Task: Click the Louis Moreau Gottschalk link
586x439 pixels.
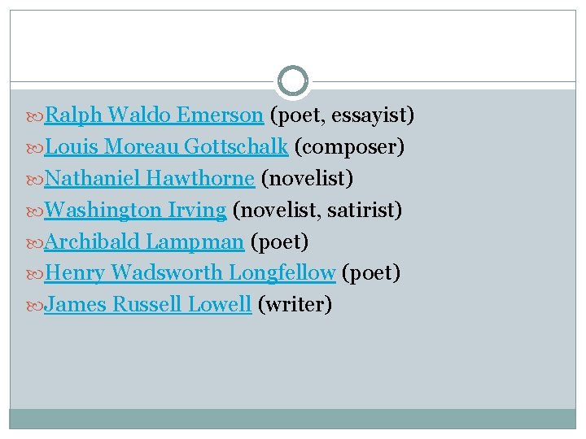Action: coord(166,147)
